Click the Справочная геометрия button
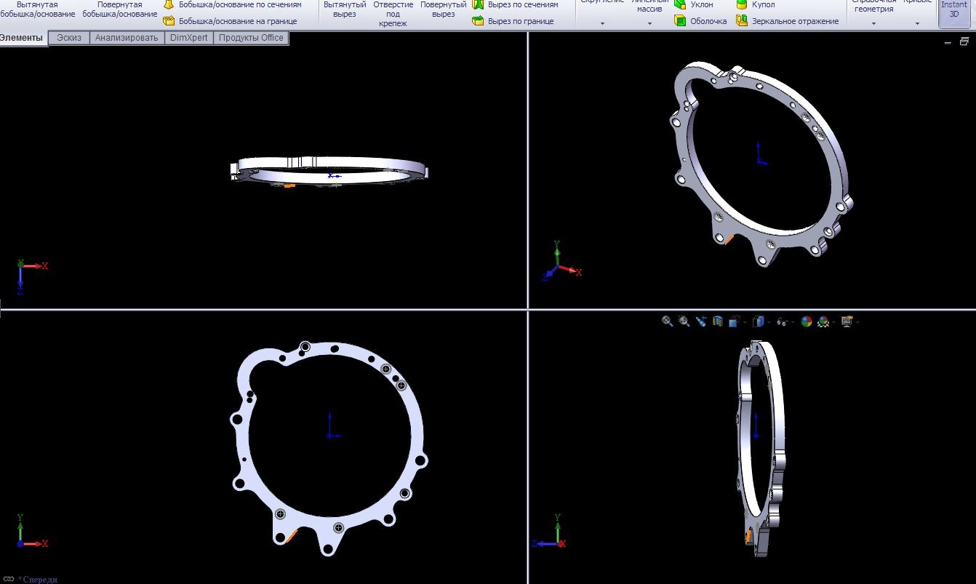 (x=874, y=6)
